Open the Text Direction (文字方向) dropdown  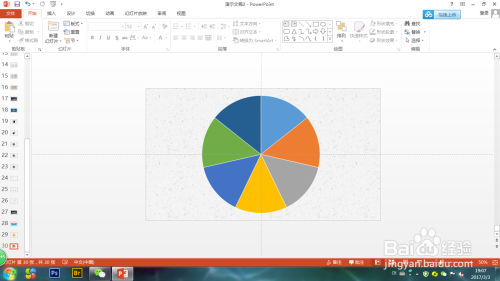coord(247,23)
